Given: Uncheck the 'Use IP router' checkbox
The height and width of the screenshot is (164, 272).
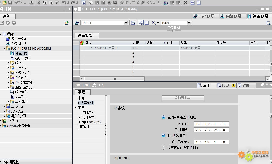Looking at the screenshot, I should click(163, 135).
